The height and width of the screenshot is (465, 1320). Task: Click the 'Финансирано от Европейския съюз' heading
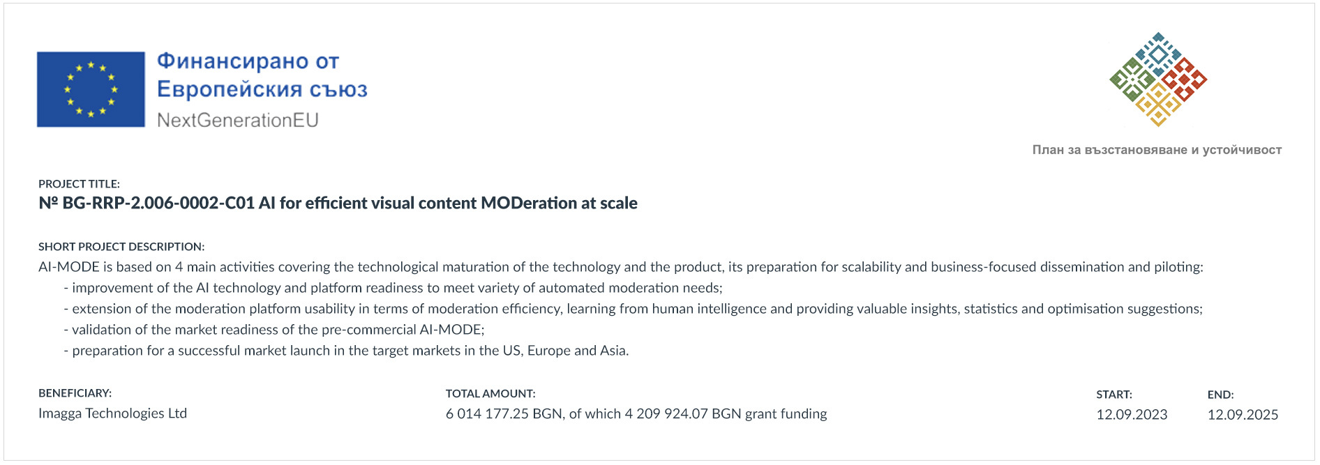point(262,75)
